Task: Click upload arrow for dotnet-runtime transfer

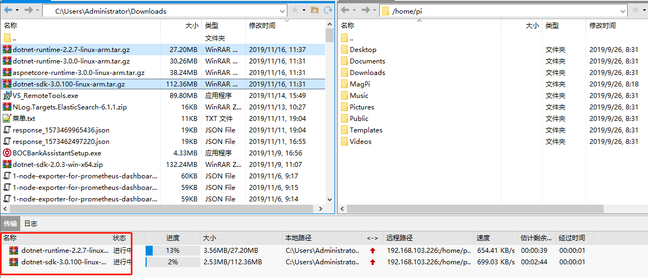Action: tap(373, 250)
